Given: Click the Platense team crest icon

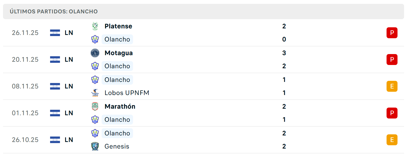Looking at the screenshot, I should point(95,26).
